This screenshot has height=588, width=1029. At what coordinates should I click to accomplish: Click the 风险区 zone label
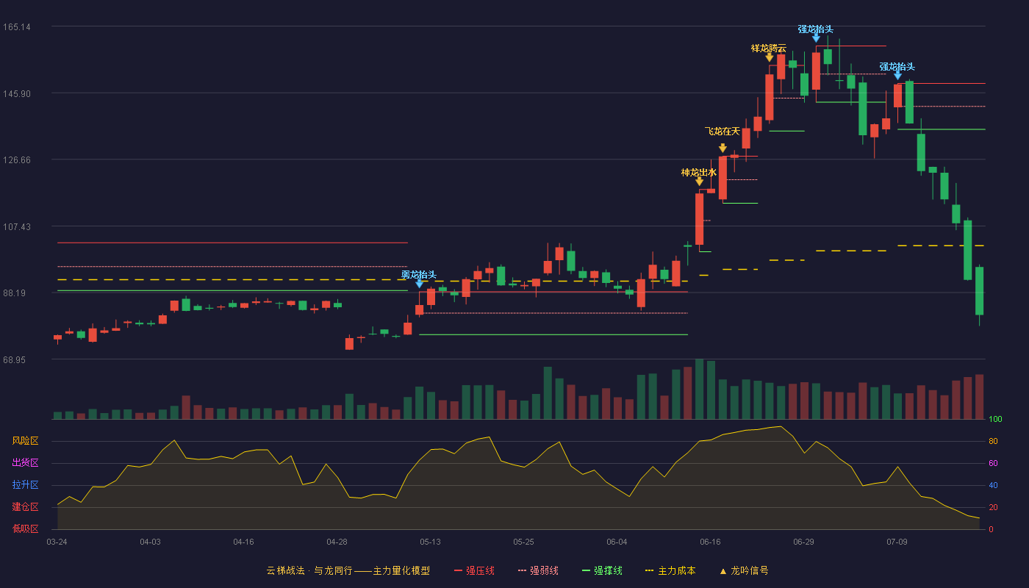click(25, 441)
